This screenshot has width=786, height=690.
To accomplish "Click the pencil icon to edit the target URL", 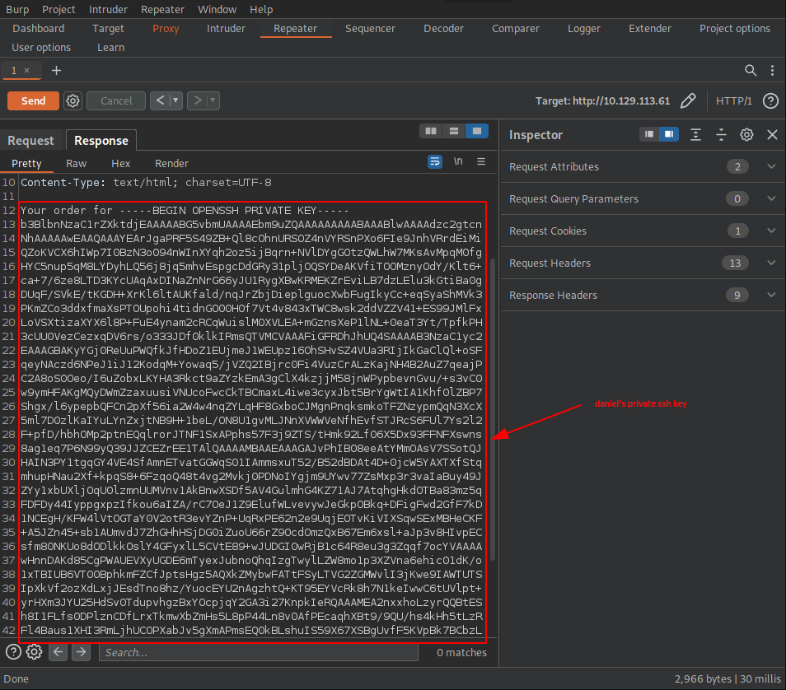I will coord(689,100).
